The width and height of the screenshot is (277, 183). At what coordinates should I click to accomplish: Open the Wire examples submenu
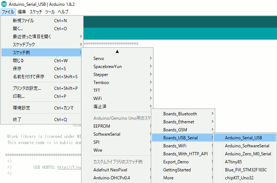117,150
